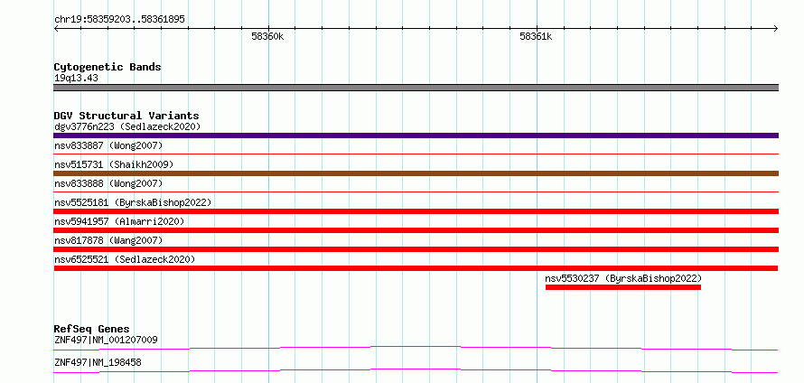The width and height of the screenshot is (804, 383).
Task: Click the left arrowhead of the ruler
Action: click(x=56, y=28)
